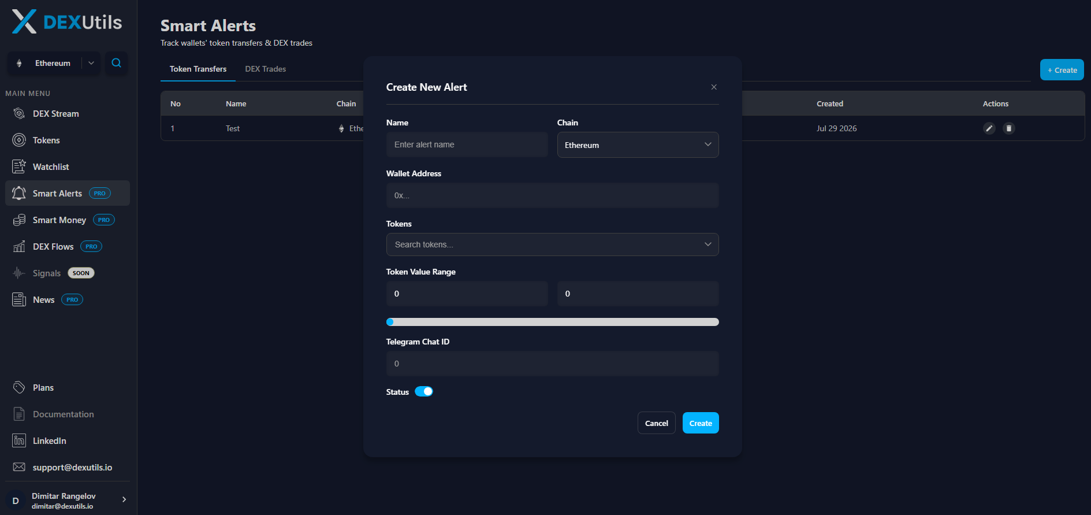
Task: Click the Tokens coin icon
Action: (x=19, y=140)
